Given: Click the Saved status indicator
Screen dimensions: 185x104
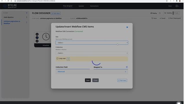Looking at the screenshot, I should 162,18.
